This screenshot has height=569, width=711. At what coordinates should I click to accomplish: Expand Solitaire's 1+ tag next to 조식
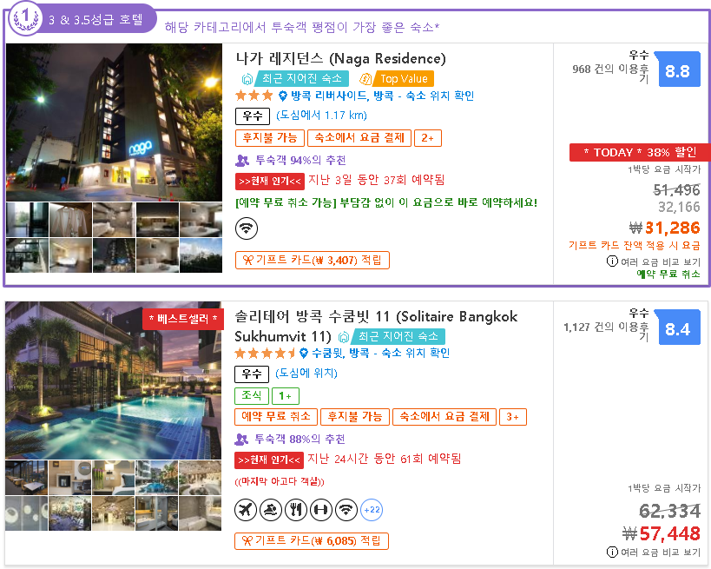pyautogui.click(x=286, y=395)
